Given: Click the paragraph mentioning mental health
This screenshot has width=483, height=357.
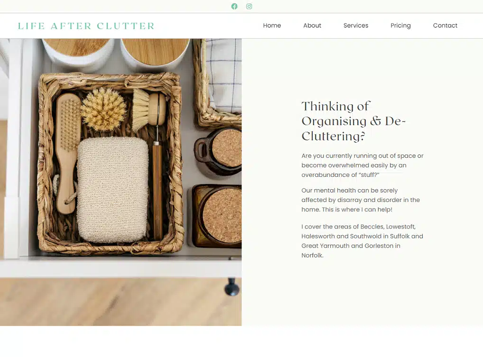Looking at the screenshot, I should coord(361,200).
